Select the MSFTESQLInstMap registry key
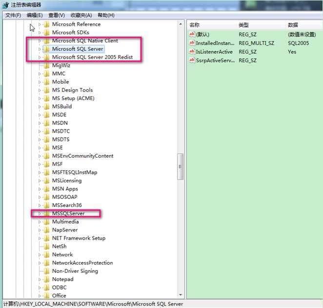This screenshot has width=323, height=308. coord(75,172)
